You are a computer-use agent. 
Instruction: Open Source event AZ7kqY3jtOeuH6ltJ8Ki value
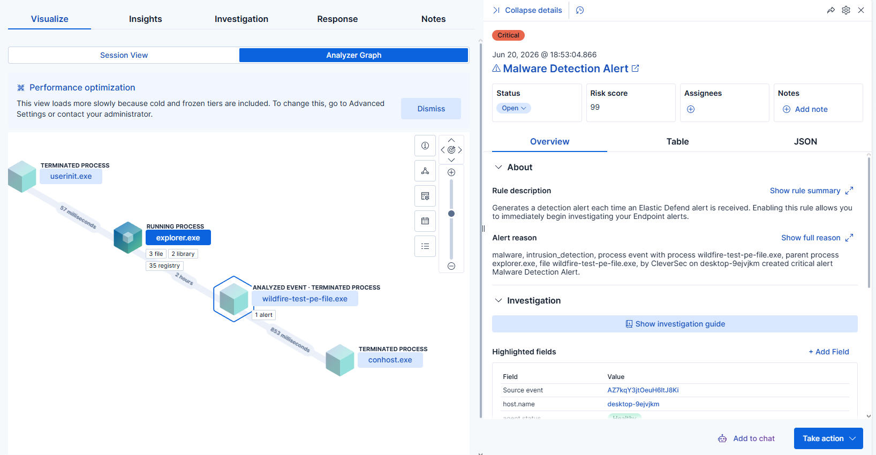[643, 390]
